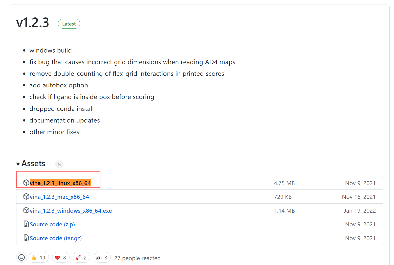Image resolution: width=394 pixels, height=265 pixels.
Task: Toggle thumbs up reaction with 19
Action: tap(39, 257)
